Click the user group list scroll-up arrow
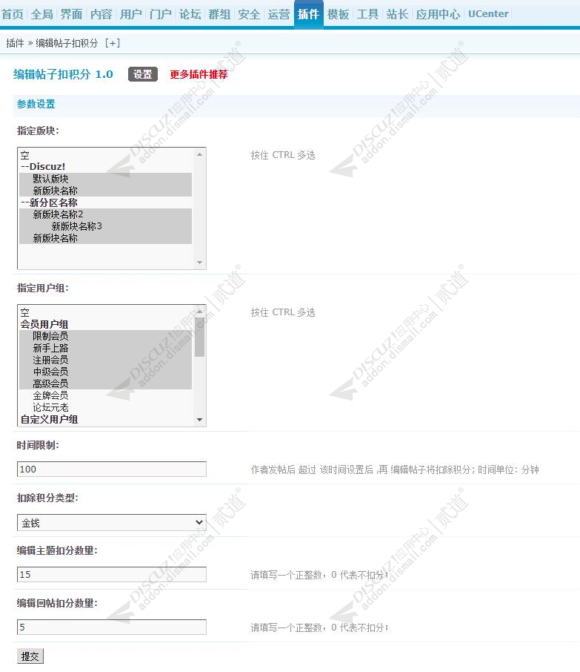This screenshot has width=580, height=672. click(199, 311)
